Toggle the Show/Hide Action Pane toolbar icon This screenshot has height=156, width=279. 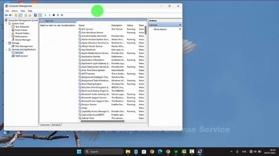pyautogui.click(x=40, y=15)
